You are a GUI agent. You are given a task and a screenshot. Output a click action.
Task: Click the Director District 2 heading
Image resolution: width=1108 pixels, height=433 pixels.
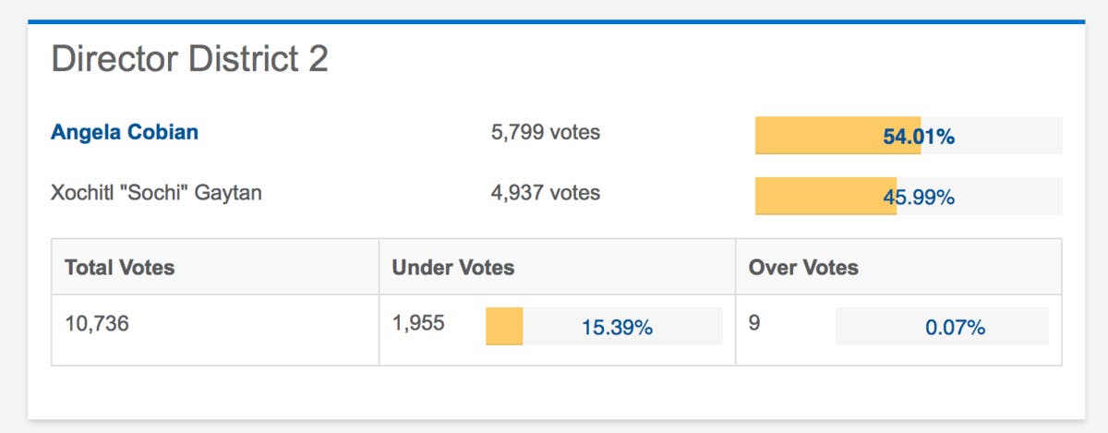(x=189, y=60)
